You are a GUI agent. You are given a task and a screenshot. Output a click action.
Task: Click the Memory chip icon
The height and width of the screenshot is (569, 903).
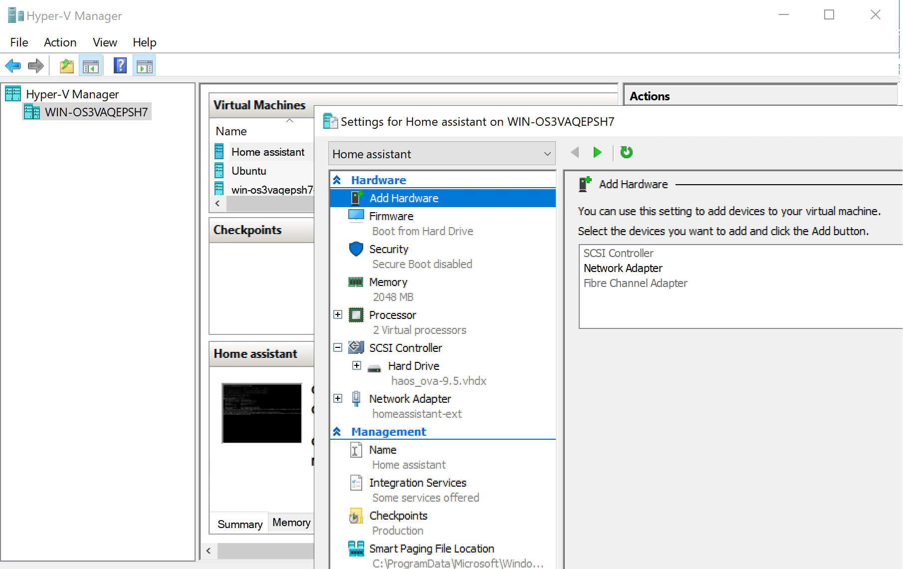tap(356, 282)
